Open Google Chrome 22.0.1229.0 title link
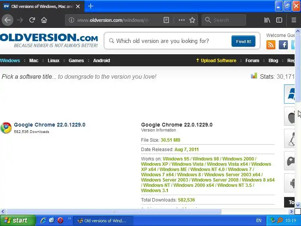The height and width of the screenshot is (226, 301). coord(50,125)
